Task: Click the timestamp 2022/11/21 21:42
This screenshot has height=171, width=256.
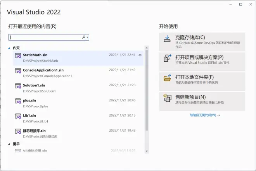Action: point(122,70)
